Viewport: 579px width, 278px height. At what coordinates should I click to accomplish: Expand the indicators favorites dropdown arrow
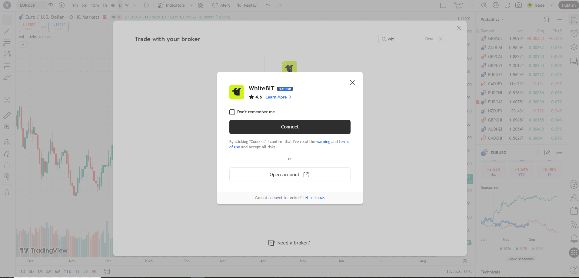click(x=191, y=5)
